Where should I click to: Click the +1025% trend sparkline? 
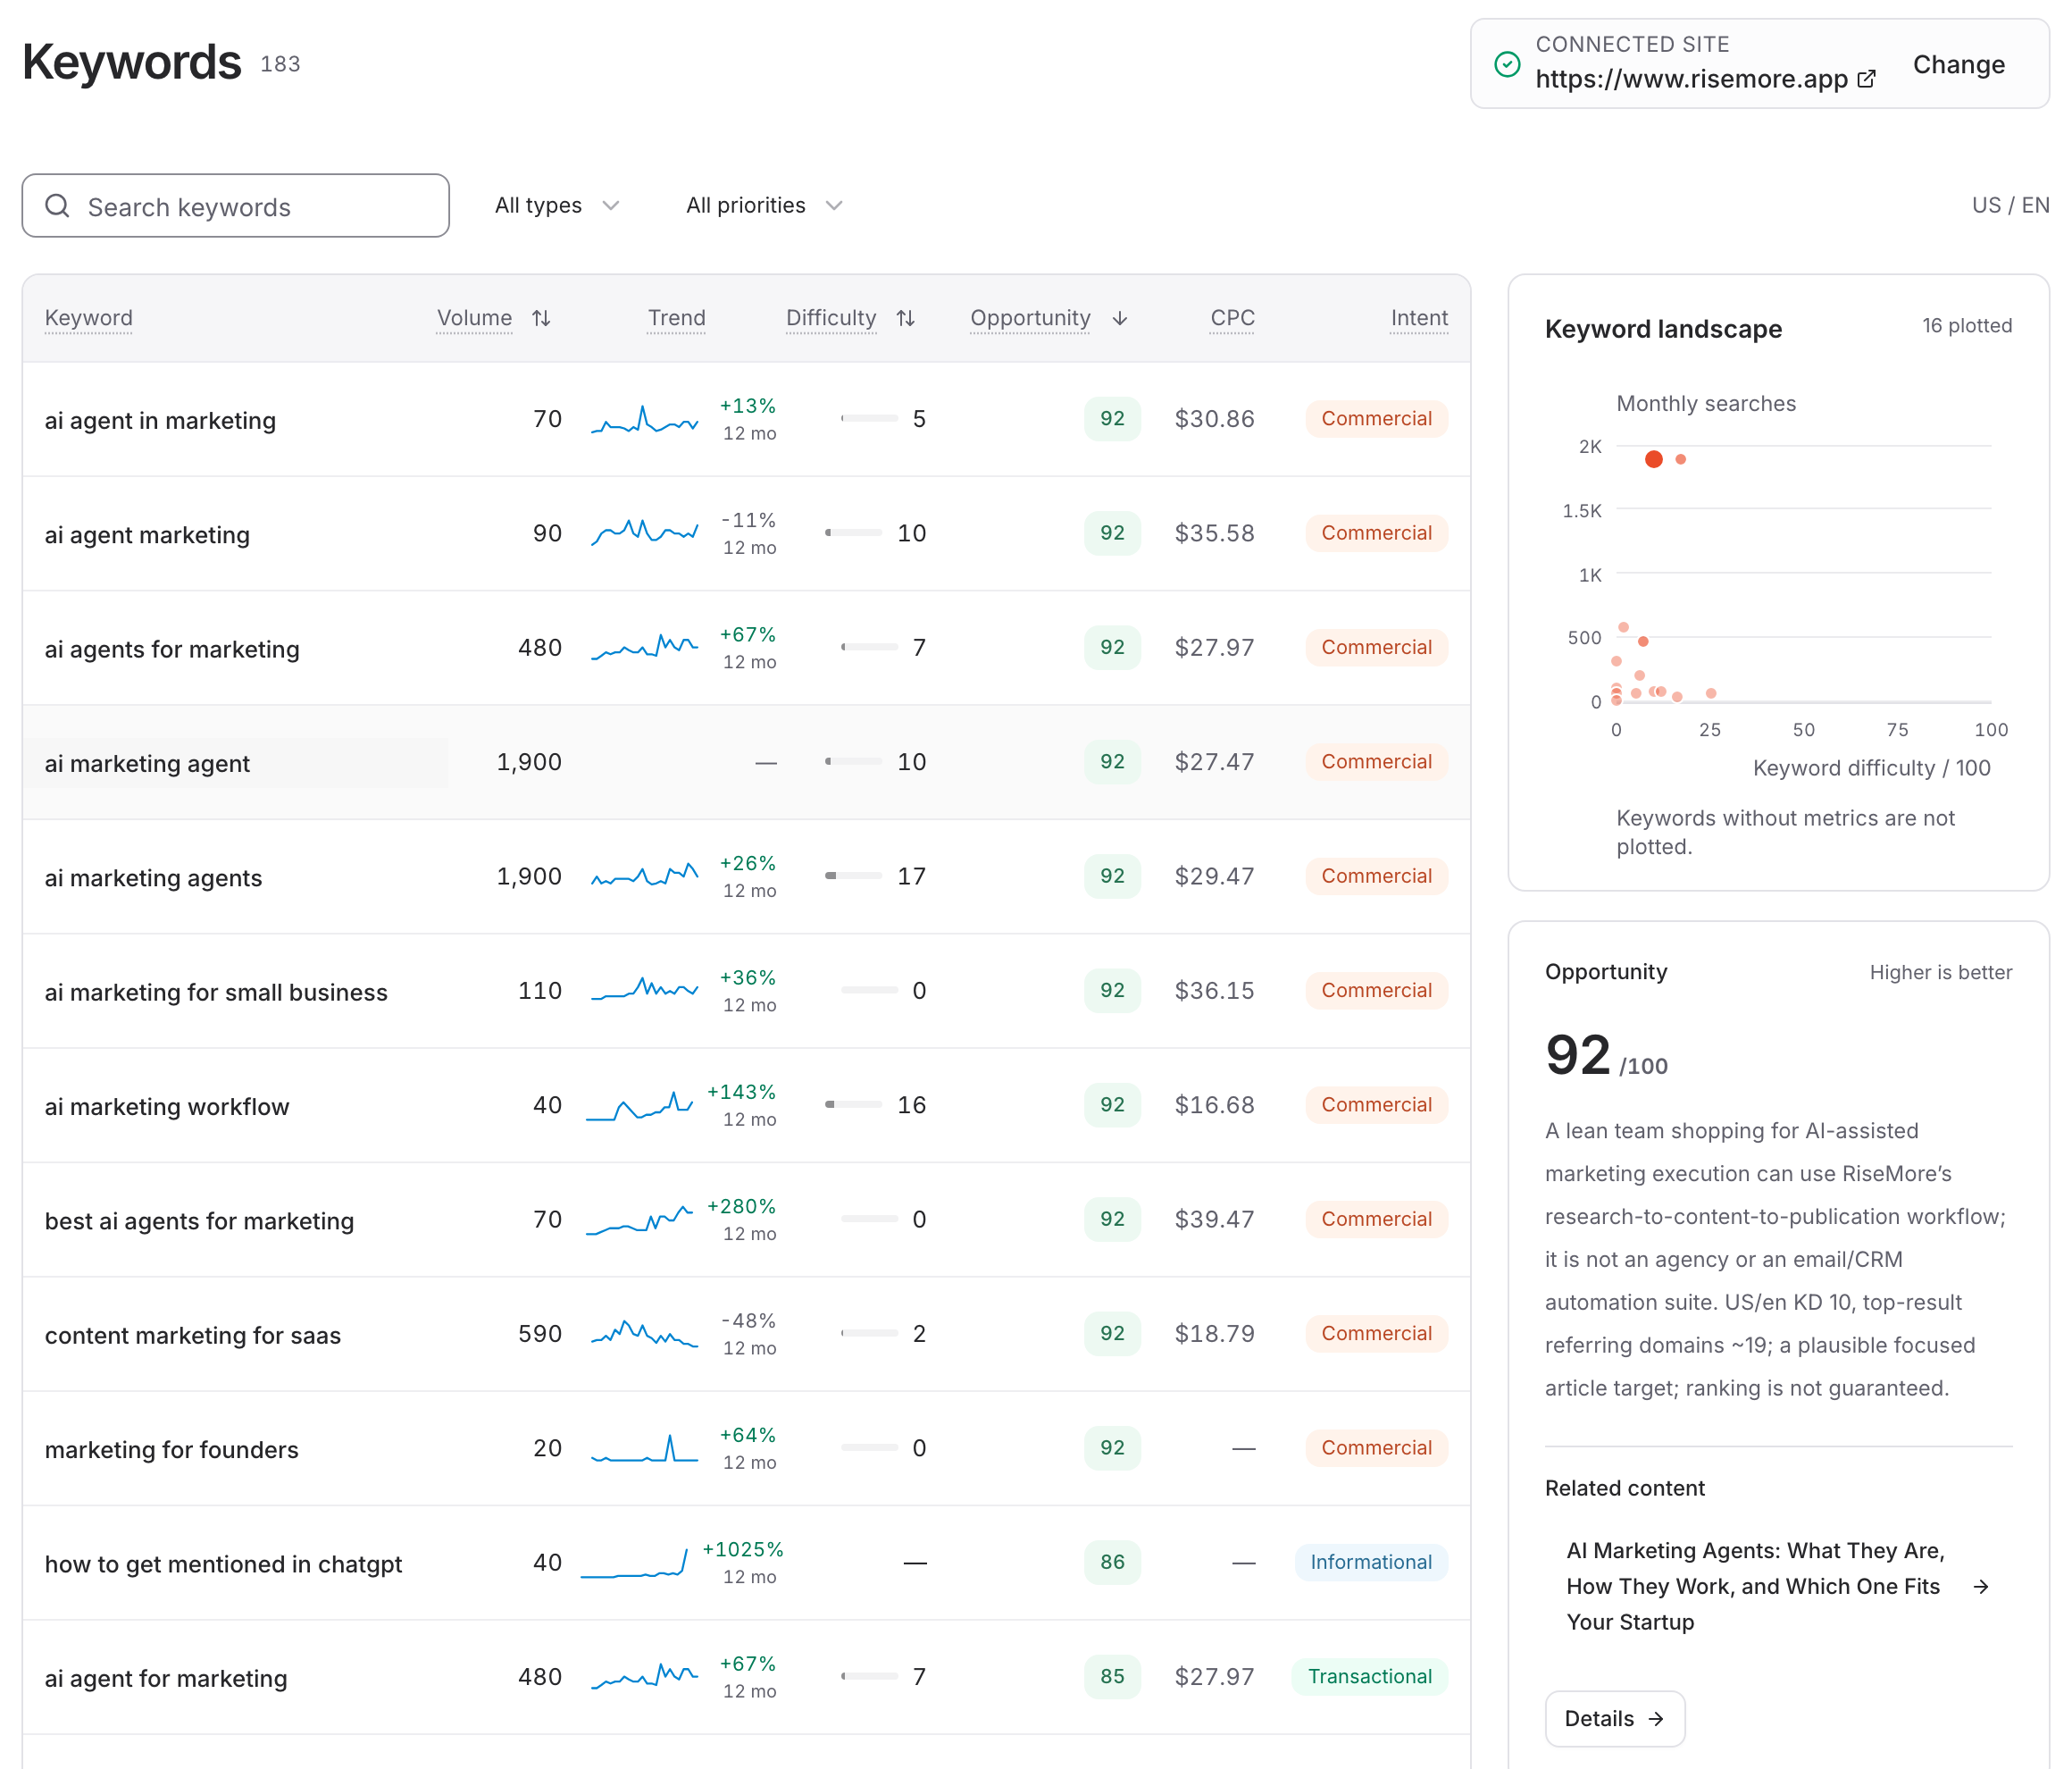coord(634,1563)
